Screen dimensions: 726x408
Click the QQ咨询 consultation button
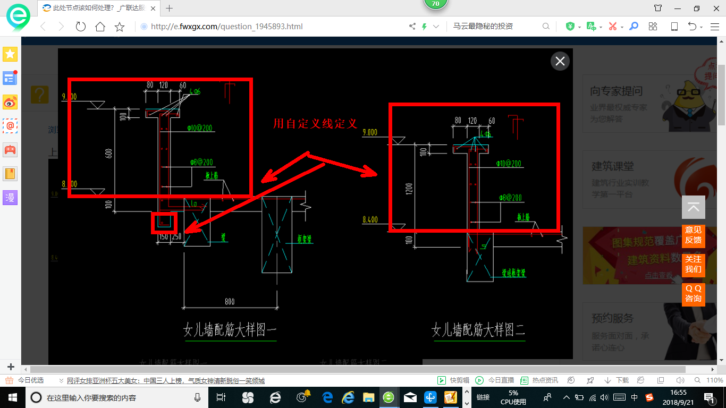693,294
